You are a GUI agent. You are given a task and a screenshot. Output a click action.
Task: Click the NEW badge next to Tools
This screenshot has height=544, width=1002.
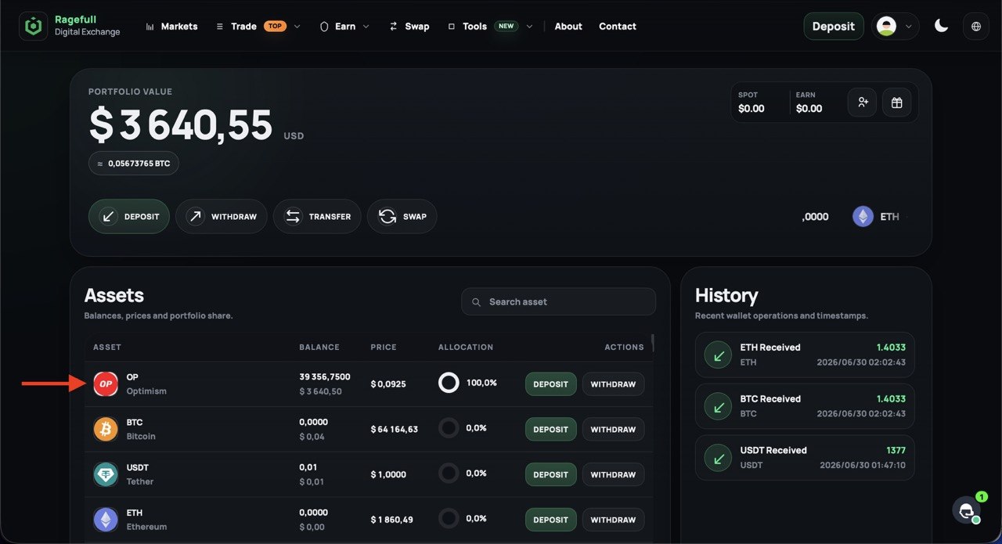click(506, 26)
